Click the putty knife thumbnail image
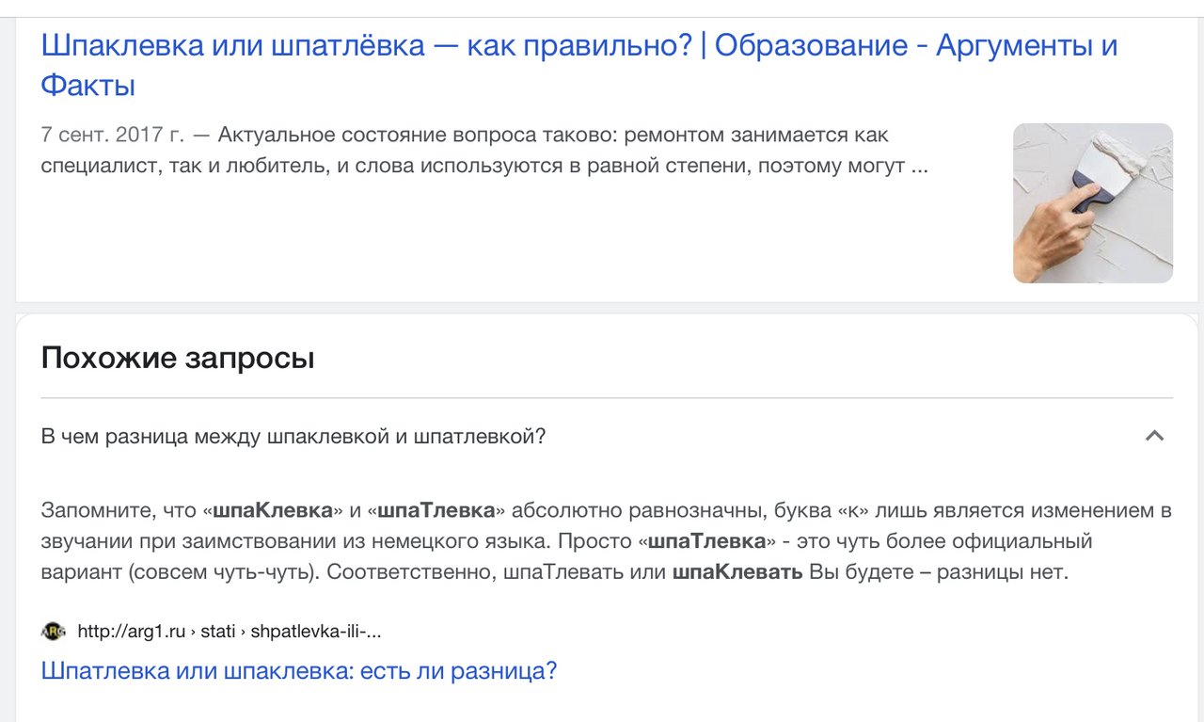Screen dimensions: 1204x722 1093,203
